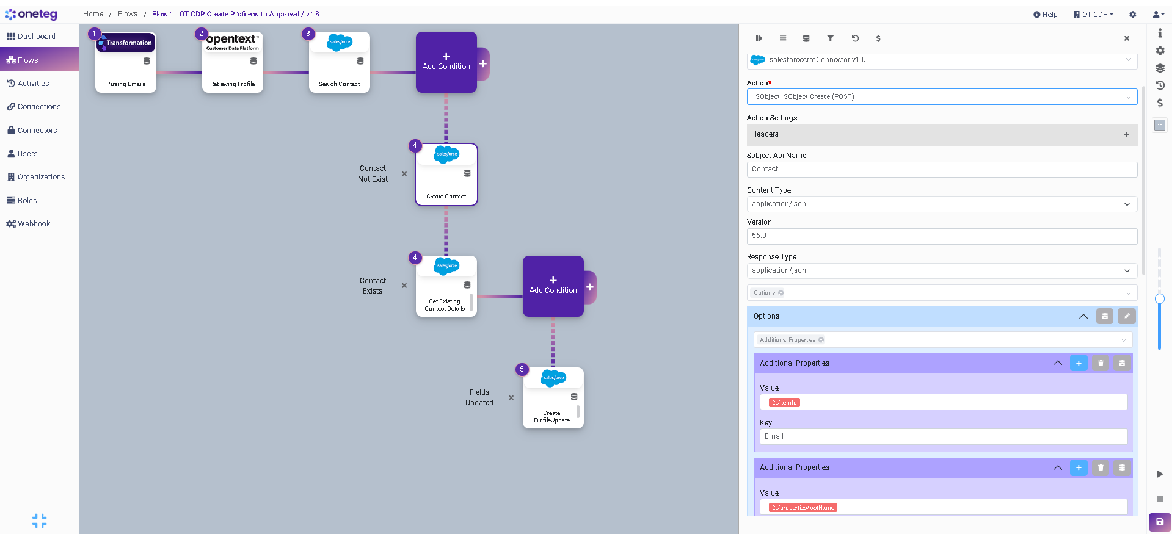The image size is (1172, 534).
Task: Click the dollar sign icon in panel toolbar
Action: tap(878, 38)
